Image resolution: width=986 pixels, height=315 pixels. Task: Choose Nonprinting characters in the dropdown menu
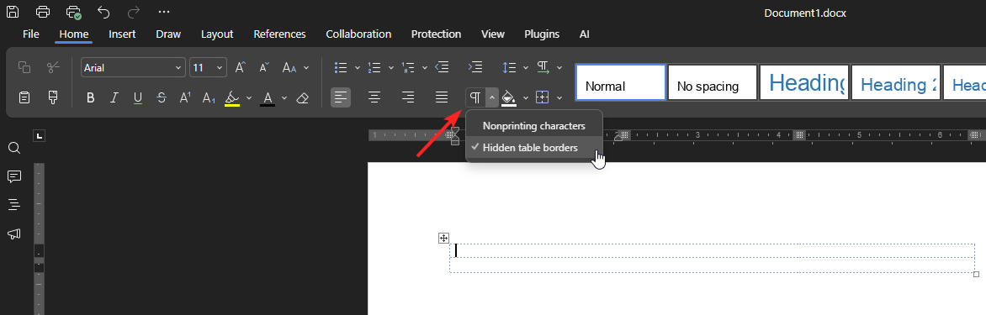tap(534, 125)
